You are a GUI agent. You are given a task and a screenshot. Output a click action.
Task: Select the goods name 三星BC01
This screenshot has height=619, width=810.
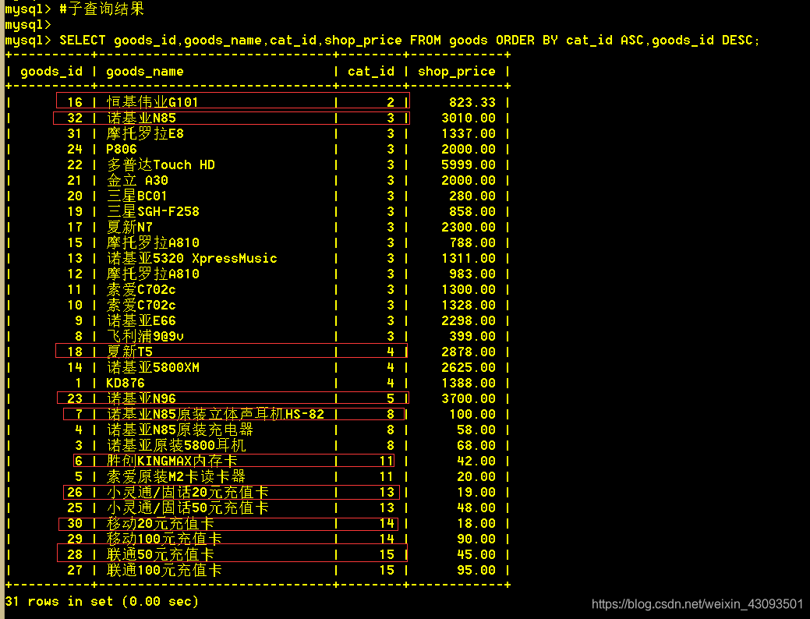(x=137, y=196)
